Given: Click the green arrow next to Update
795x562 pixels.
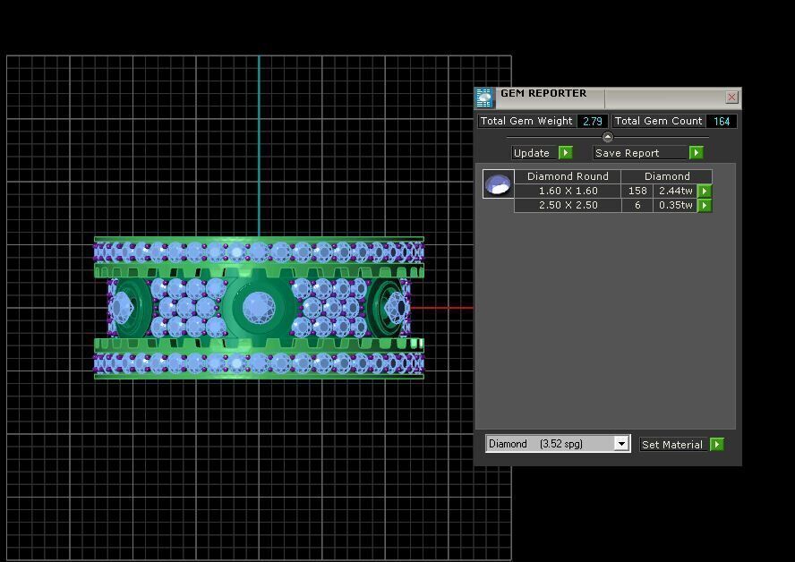Looking at the screenshot, I should 565,152.
